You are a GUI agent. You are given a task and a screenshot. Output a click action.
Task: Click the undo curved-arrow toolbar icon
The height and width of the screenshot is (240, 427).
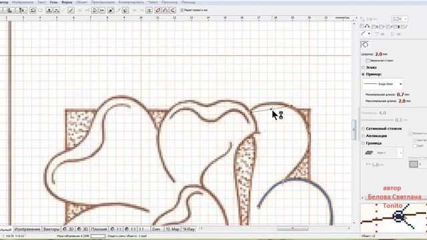coord(33,11)
